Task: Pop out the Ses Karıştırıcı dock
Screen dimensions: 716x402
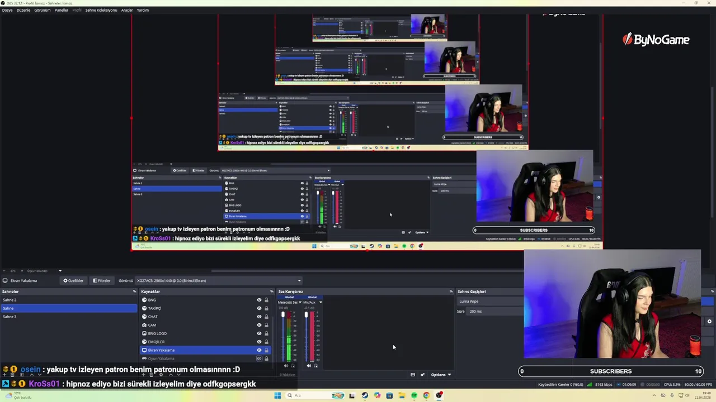Action: (451, 291)
